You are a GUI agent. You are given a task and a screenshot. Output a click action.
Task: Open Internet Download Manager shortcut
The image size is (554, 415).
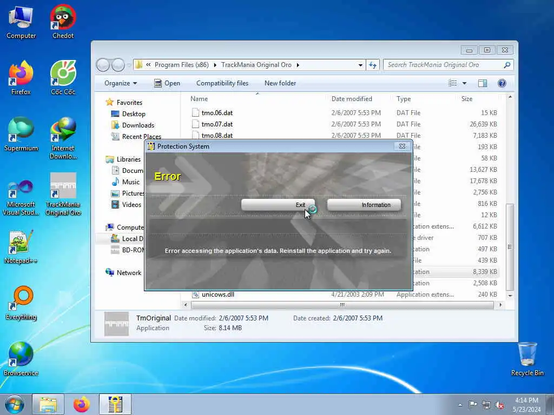(63, 139)
